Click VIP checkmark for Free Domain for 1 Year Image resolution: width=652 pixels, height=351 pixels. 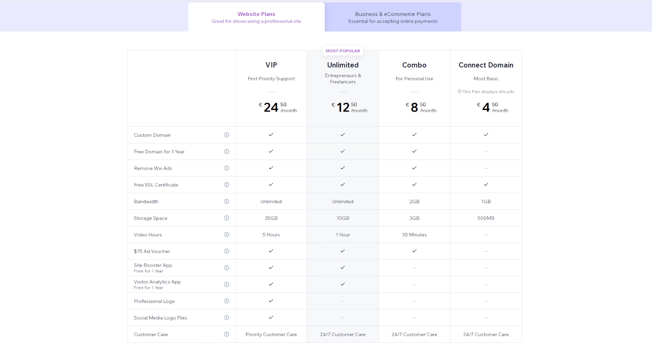point(271,151)
